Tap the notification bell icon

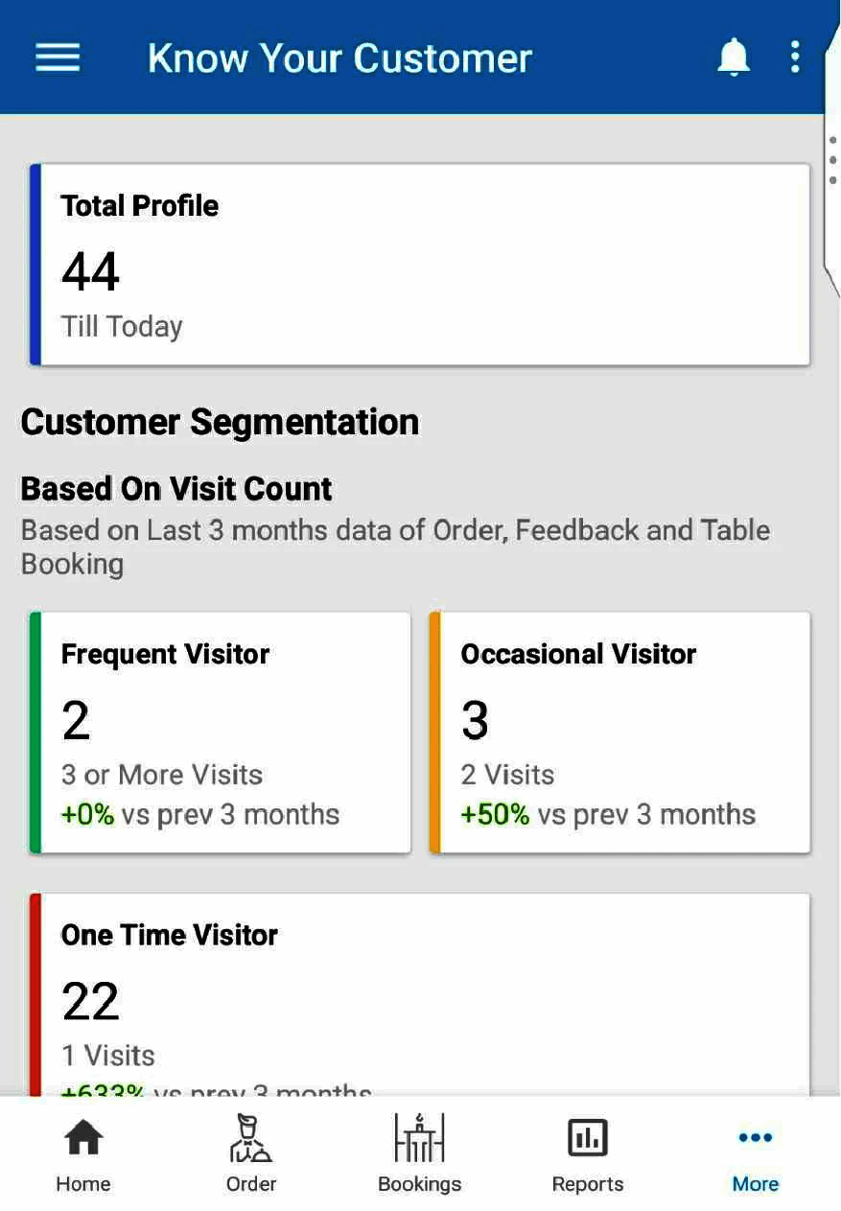pos(734,58)
